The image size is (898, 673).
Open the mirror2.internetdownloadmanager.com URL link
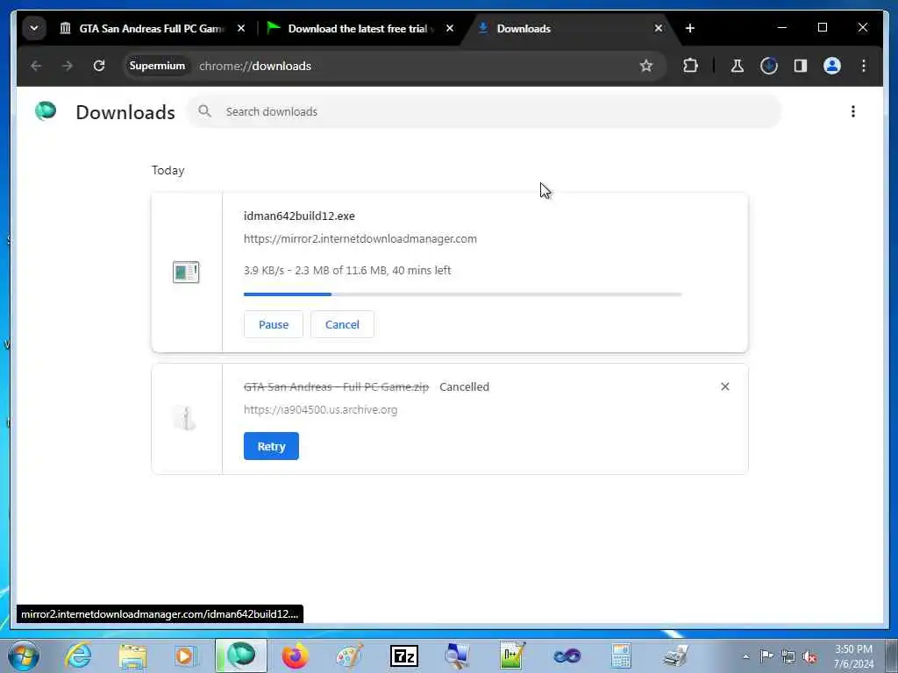tap(360, 238)
